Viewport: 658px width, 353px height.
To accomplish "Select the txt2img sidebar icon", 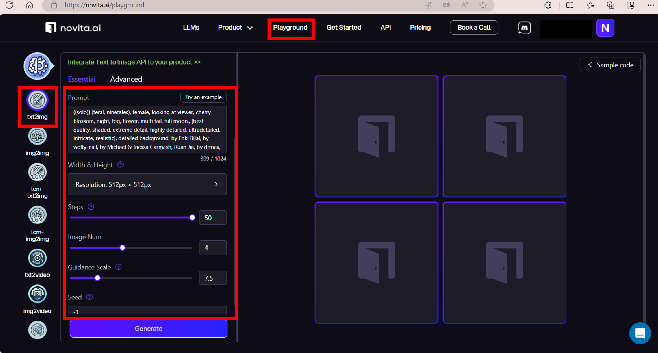I will point(37,100).
